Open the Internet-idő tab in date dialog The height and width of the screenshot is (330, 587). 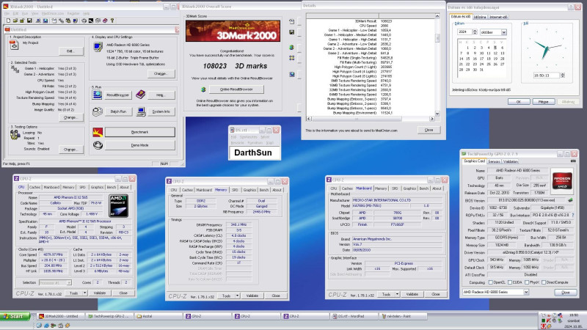(x=498, y=17)
